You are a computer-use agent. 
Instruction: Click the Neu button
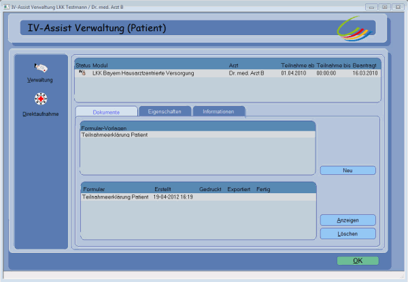(348, 170)
